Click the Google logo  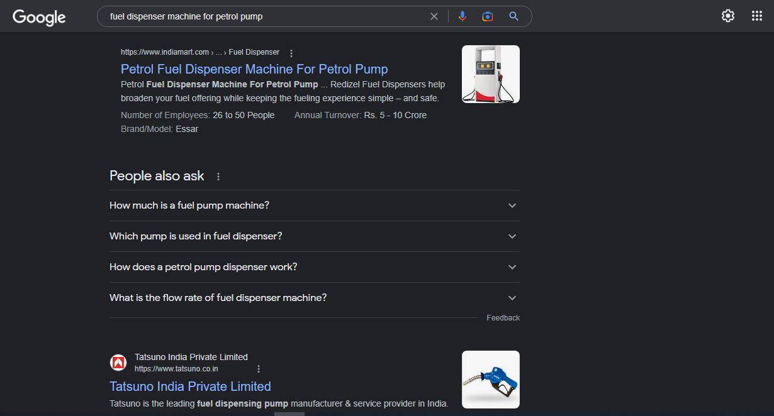tap(39, 17)
